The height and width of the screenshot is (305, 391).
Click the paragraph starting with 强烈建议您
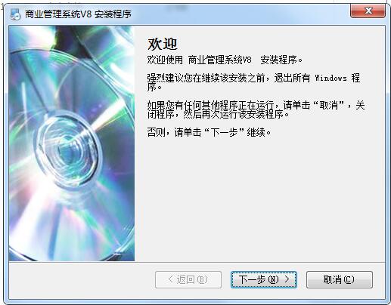tap(253, 82)
